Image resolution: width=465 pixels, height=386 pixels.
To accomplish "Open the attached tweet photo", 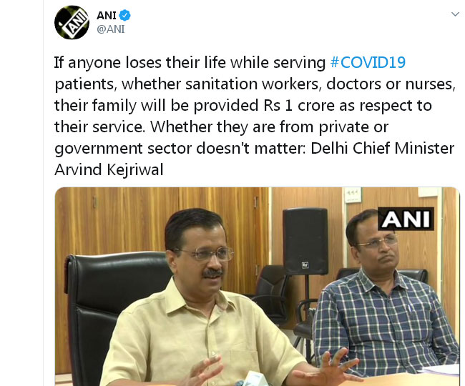I will (257, 286).
